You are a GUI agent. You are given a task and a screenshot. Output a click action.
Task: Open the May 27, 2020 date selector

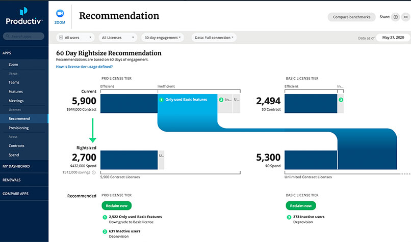(x=393, y=38)
